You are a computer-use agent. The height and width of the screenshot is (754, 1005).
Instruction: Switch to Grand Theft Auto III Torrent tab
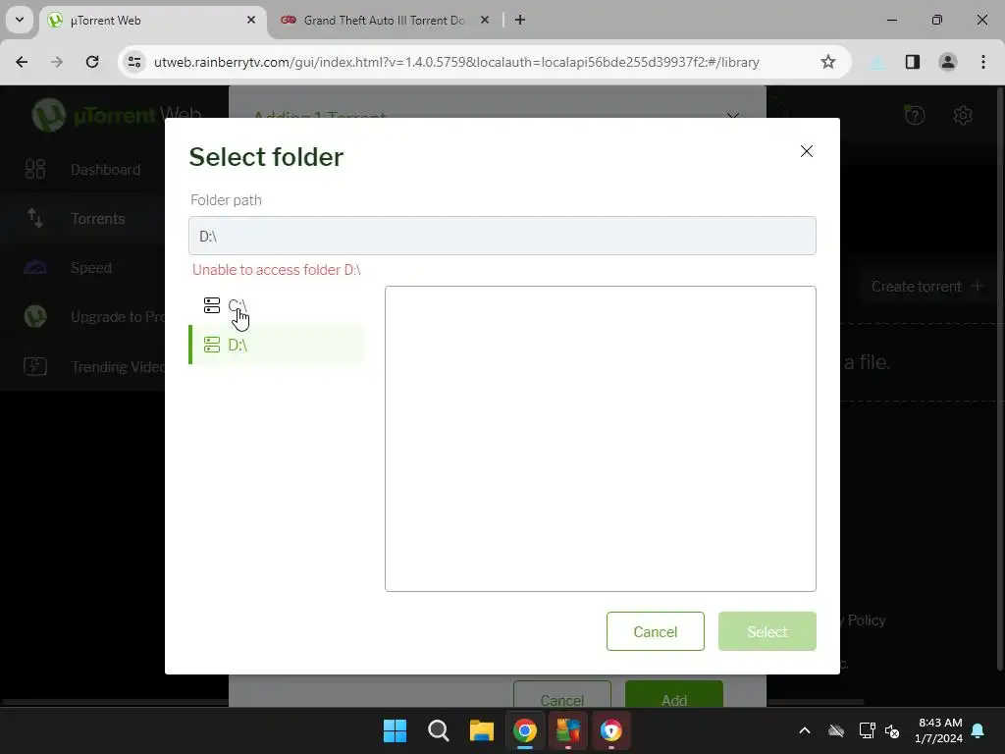coord(383,21)
